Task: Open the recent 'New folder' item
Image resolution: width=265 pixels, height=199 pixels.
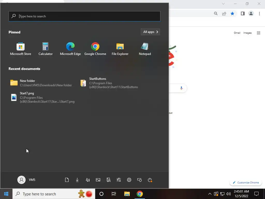Action: (x=41, y=83)
